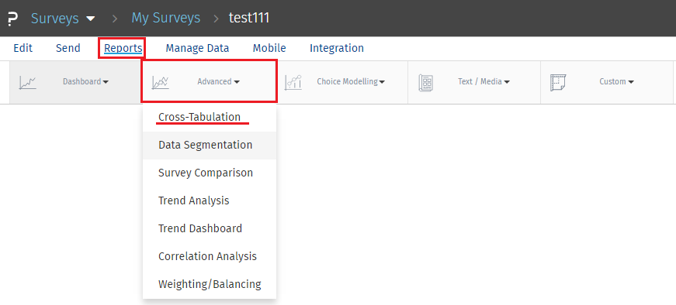Open the Reports tab
Viewport: 676px width, 305px height.
(123, 48)
